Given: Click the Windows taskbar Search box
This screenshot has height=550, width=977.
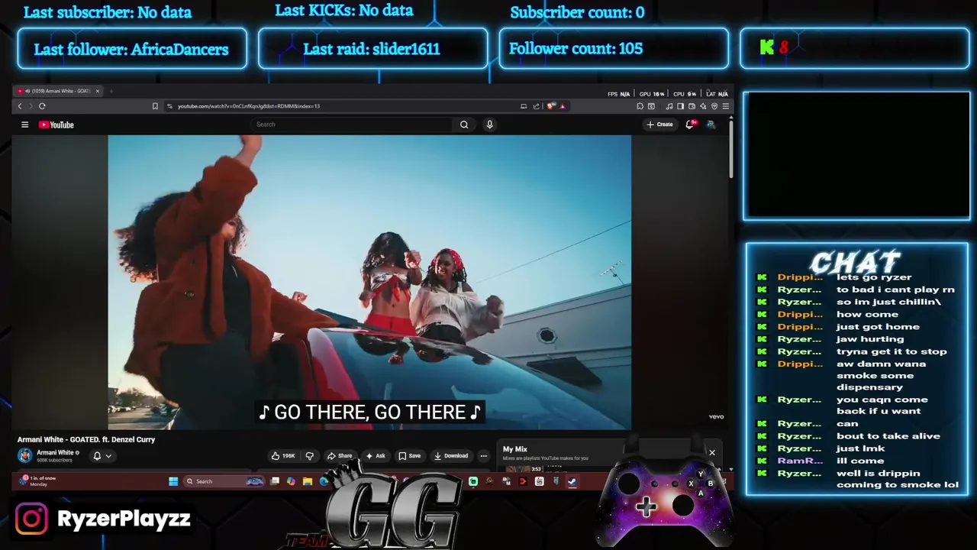Looking at the screenshot, I should coord(224,481).
